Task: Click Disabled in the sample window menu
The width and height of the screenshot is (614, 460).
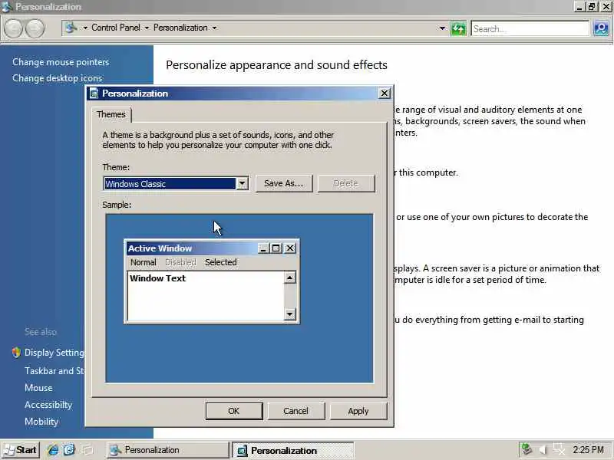Action: 180,262
